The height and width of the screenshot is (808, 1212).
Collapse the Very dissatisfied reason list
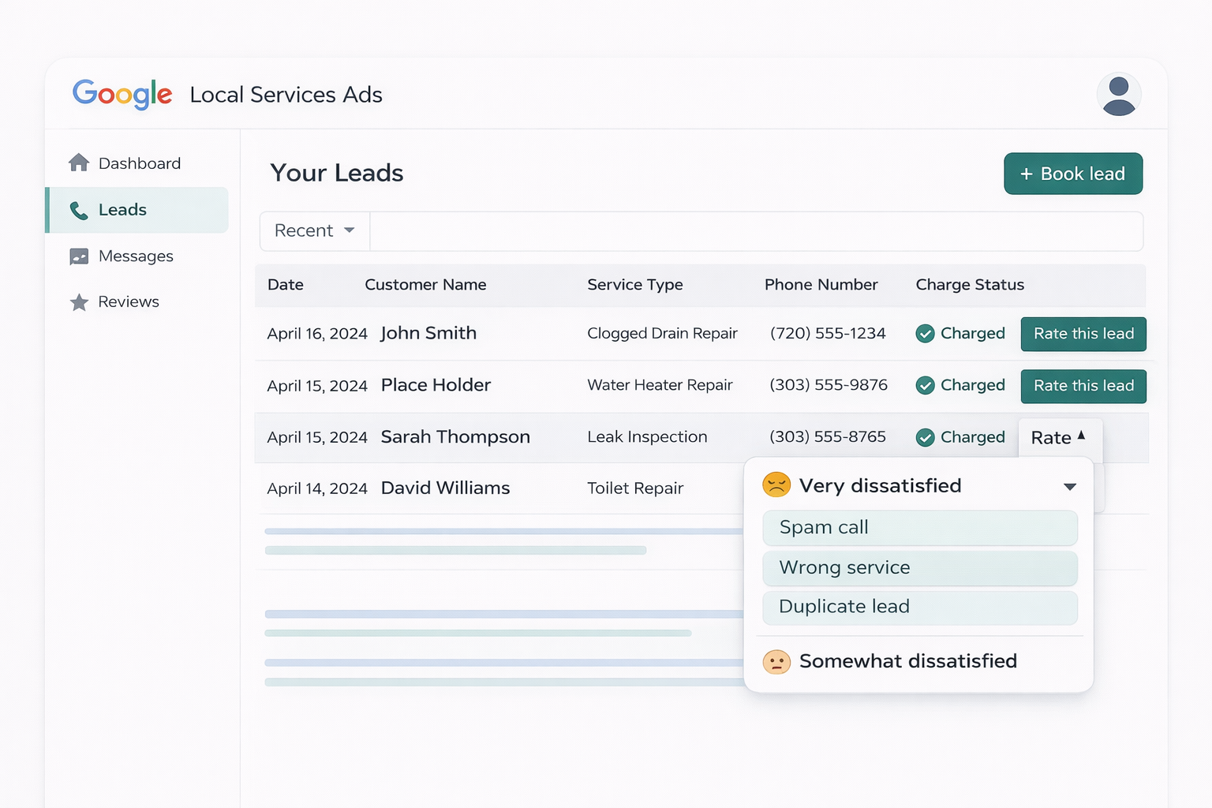tap(1070, 486)
